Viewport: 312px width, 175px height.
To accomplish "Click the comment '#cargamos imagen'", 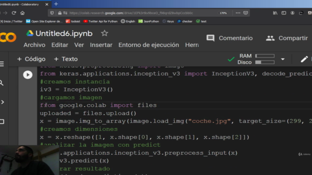I will [x=71, y=97].
